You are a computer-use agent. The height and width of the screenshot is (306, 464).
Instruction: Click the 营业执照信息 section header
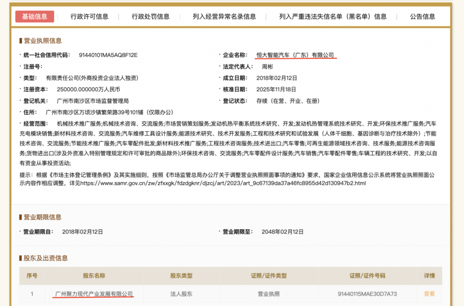point(42,40)
